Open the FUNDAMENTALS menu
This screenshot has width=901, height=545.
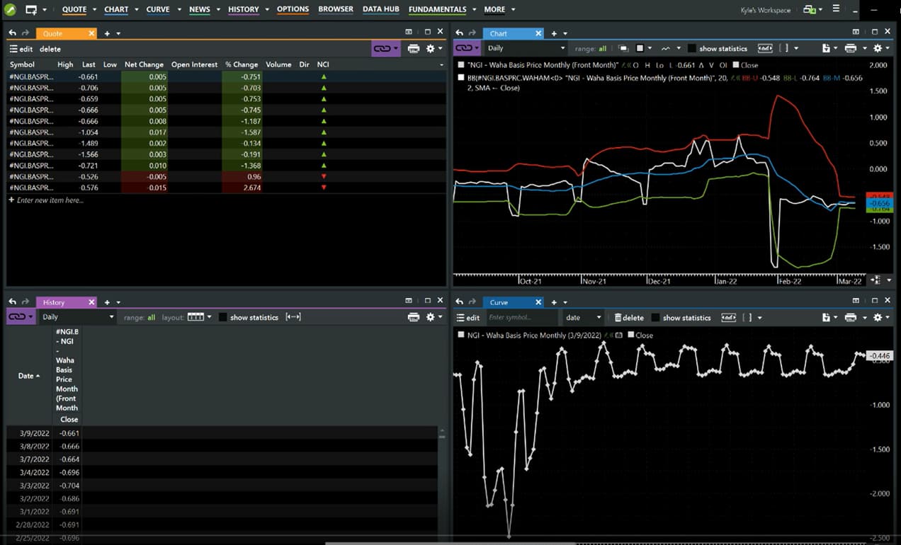(437, 9)
